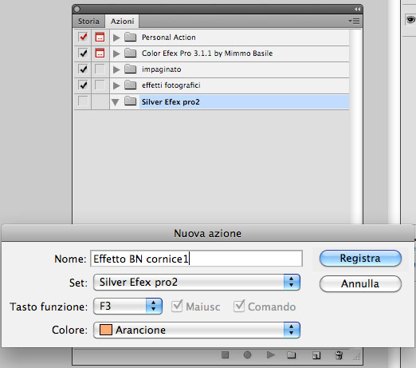The image size is (416, 368).
Task: Click the delete trash icon
Action: (x=339, y=355)
